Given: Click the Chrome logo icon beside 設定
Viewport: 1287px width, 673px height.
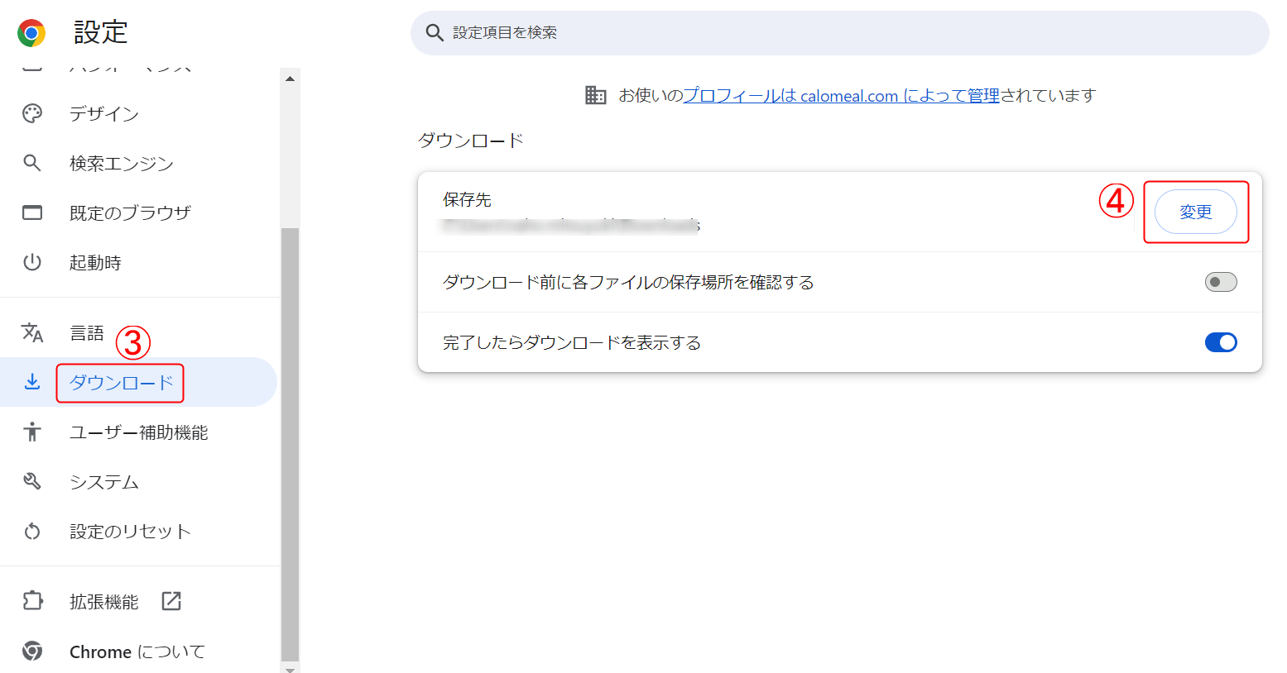Looking at the screenshot, I should [x=31, y=33].
